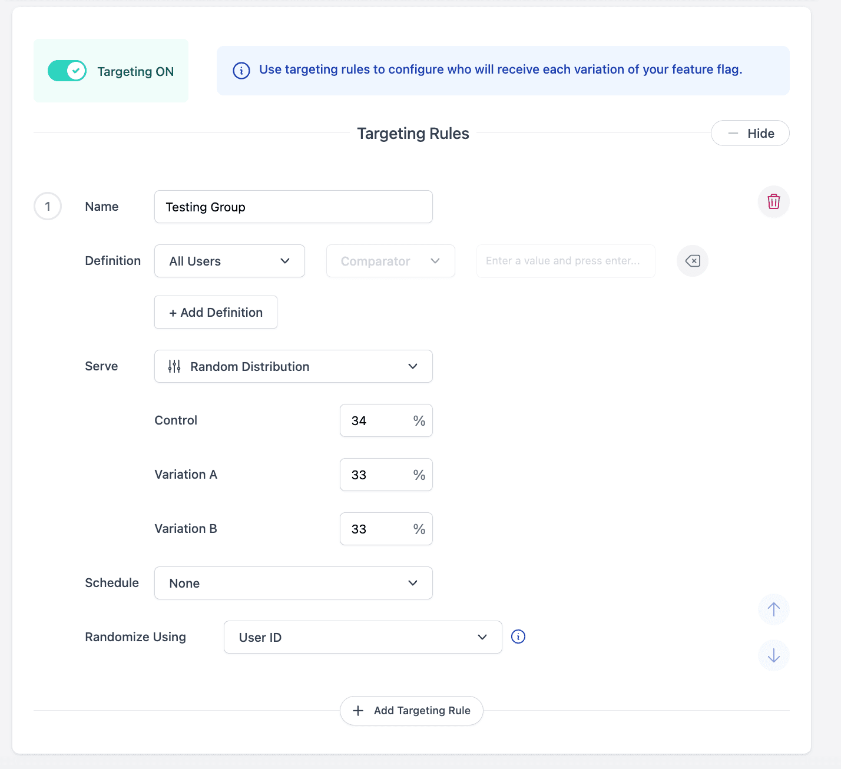Click the Add Targeting Rule button

(x=412, y=711)
